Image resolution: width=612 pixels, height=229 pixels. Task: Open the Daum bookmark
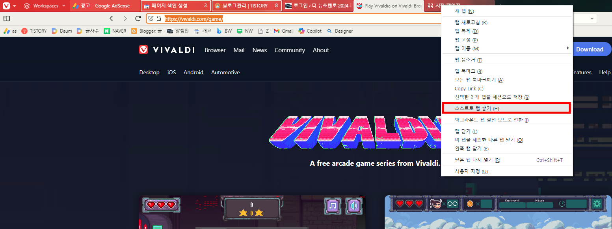[x=62, y=31]
